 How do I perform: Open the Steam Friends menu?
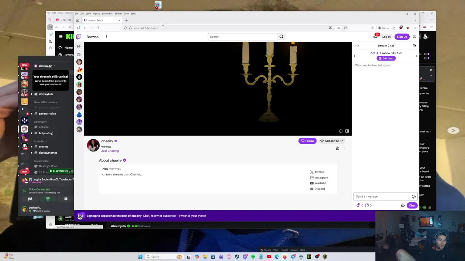click(x=284, y=250)
